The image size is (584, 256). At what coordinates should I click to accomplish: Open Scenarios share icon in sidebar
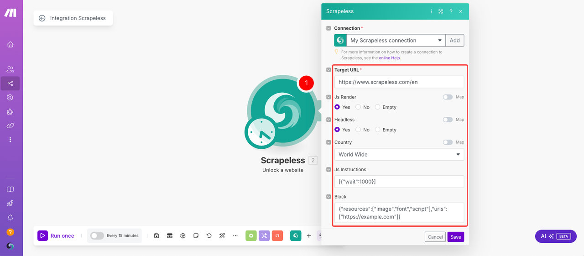click(x=10, y=84)
